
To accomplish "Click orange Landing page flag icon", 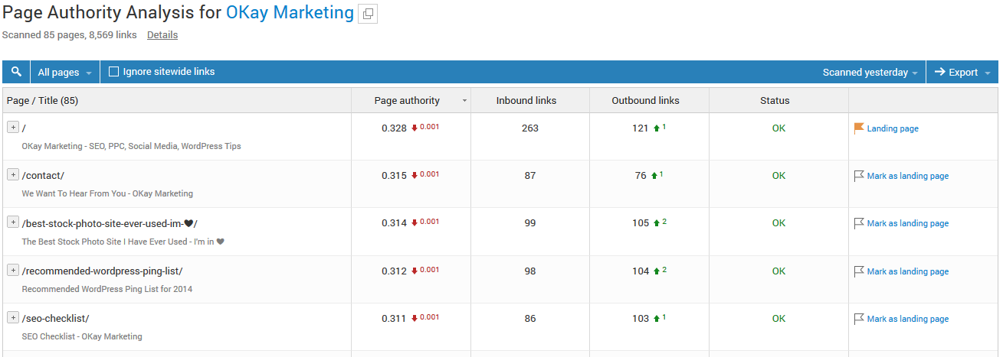I will pyautogui.click(x=859, y=128).
